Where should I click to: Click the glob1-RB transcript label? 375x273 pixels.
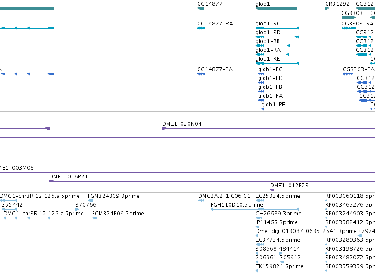[x=267, y=41]
